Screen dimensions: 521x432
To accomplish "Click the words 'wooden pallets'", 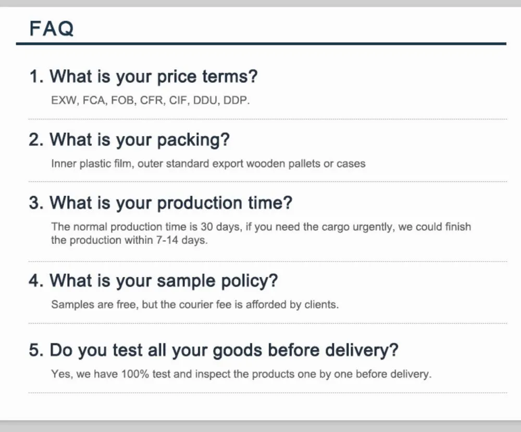I will coord(283,164).
